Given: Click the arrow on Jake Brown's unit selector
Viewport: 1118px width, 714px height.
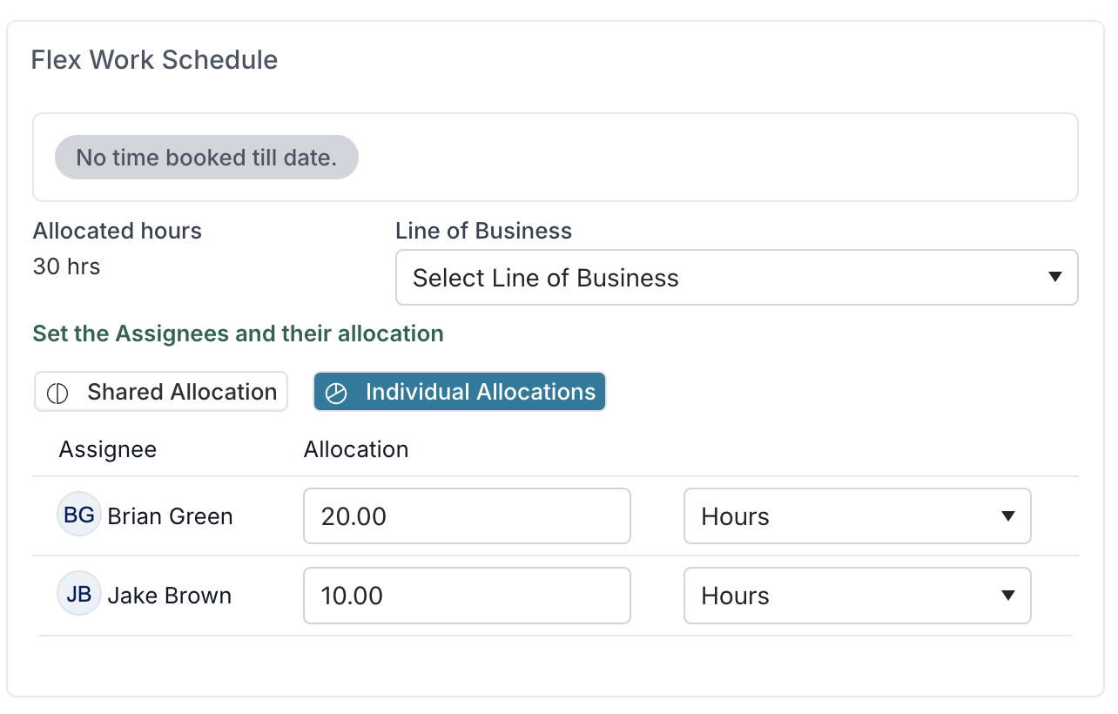Looking at the screenshot, I should tap(1008, 596).
